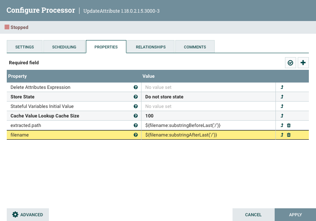The height and width of the screenshot is (221, 316).
Task: Click the arrow icon in Store State row
Action: (282, 97)
